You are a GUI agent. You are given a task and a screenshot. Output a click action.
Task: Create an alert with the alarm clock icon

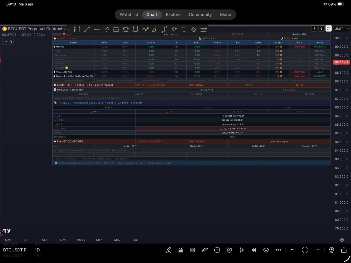[229, 250]
